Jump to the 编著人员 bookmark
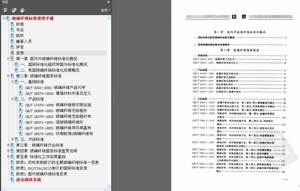The image size is (300, 191). coord(24,41)
